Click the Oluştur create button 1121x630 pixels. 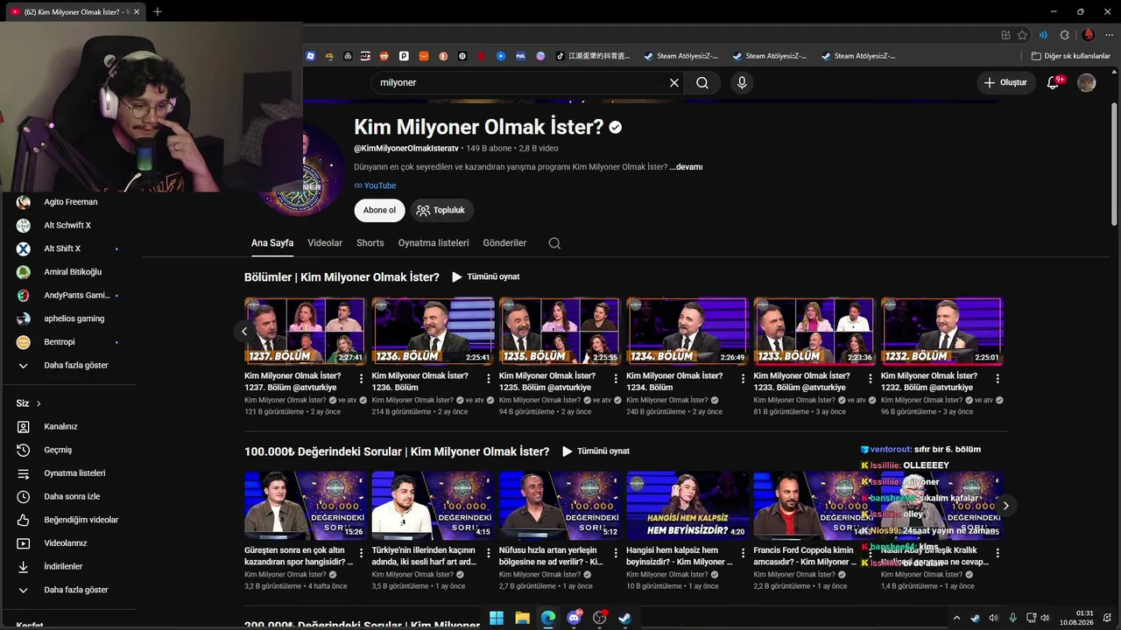(x=1005, y=82)
